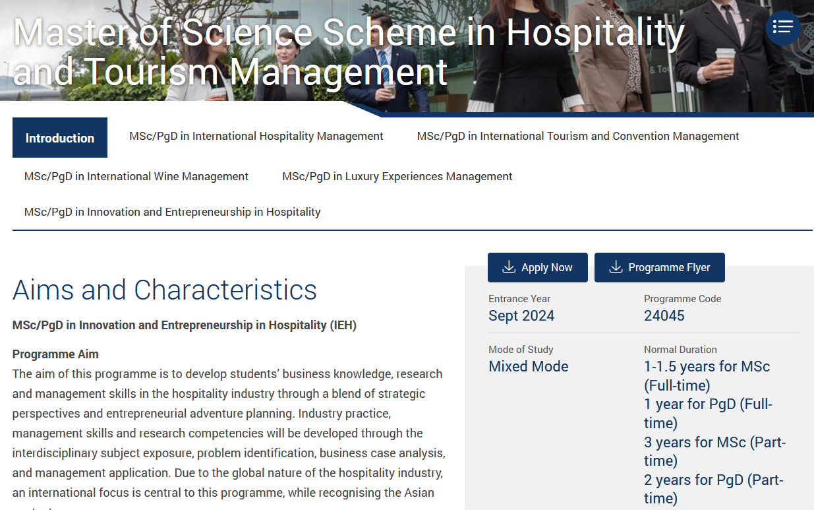Click the Master of Science Scheme page title
The height and width of the screenshot is (510, 814).
pyautogui.click(x=348, y=51)
